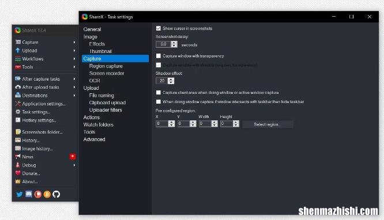384x220 pixels.
Task: Select Watch folders in the settings tree
Action: pos(98,124)
